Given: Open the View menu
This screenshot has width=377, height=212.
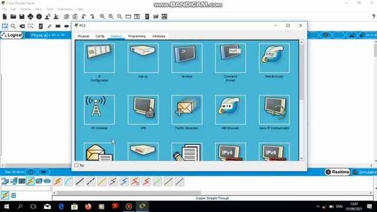Looking at the screenshot, I should click(x=38, y=9).
